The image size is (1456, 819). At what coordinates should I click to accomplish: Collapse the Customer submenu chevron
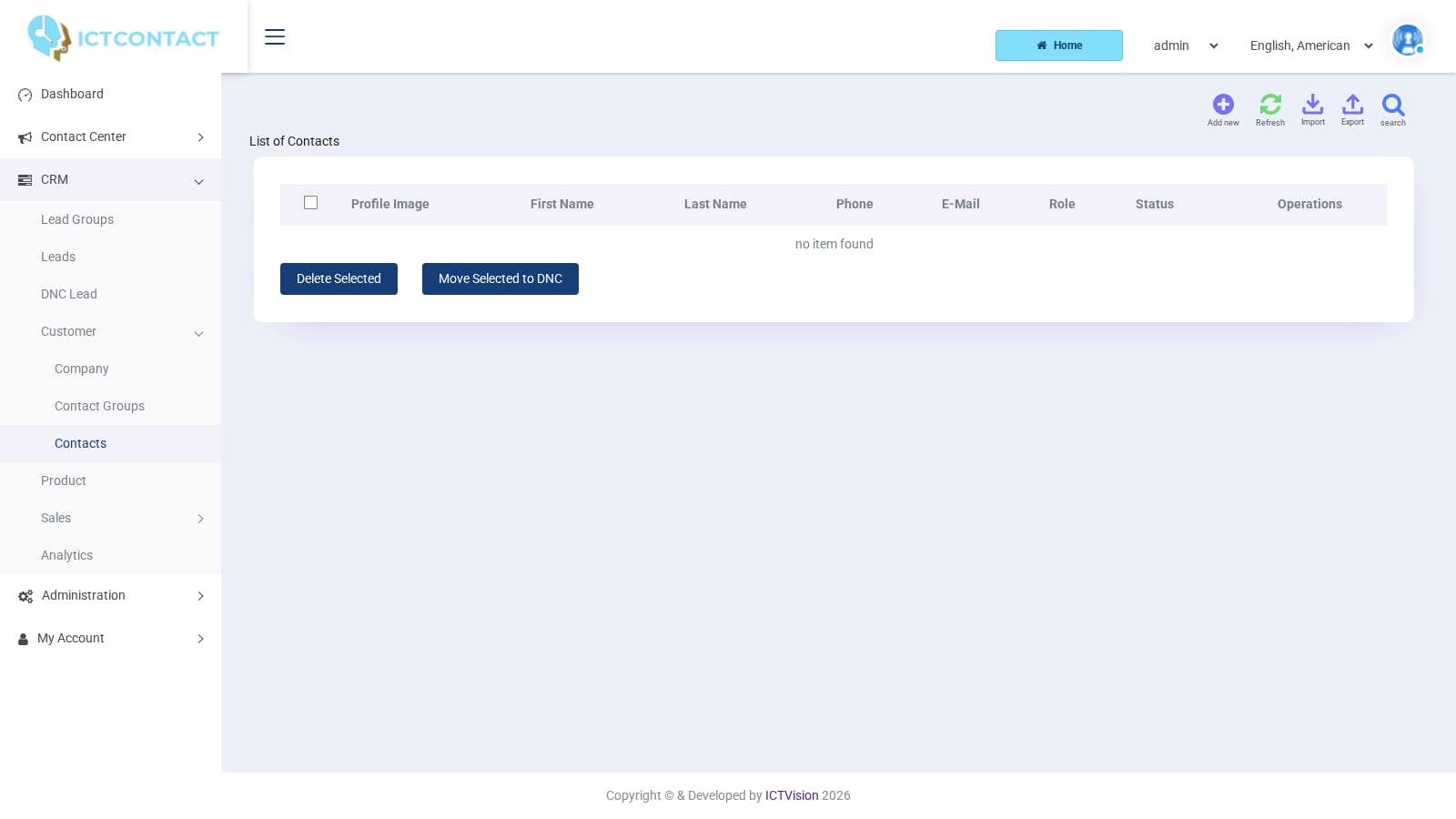coord(198,333)
